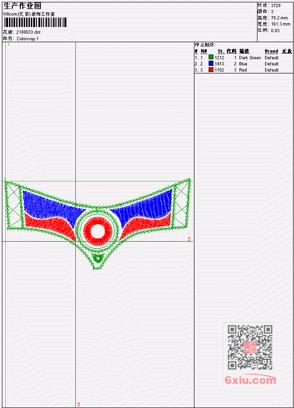
Task: Click stitch count 1212 in row 1
Action: tap(219, 57)
